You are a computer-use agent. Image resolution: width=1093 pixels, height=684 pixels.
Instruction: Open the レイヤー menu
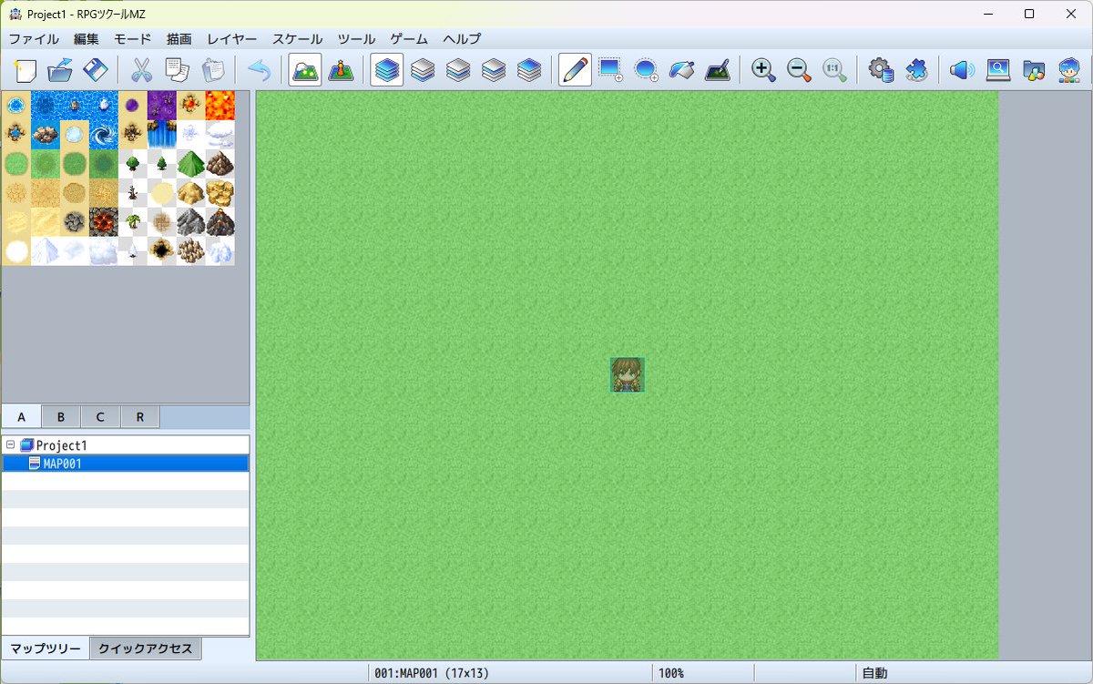pyautogui.click(x=232, y=39)
